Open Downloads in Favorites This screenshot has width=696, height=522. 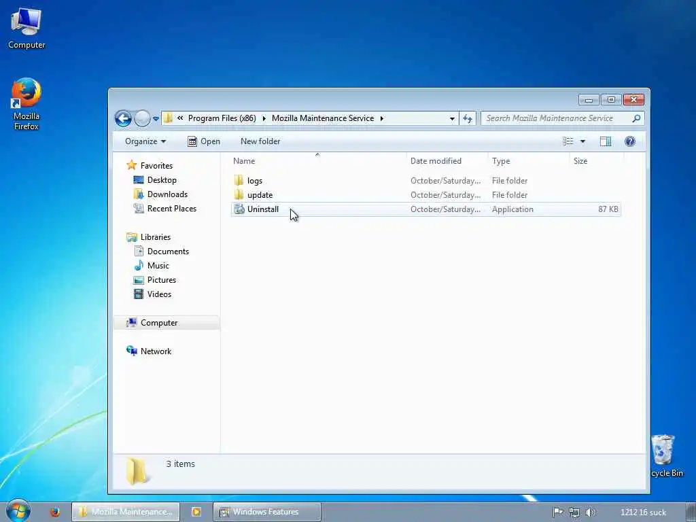[x=167, y=194]
